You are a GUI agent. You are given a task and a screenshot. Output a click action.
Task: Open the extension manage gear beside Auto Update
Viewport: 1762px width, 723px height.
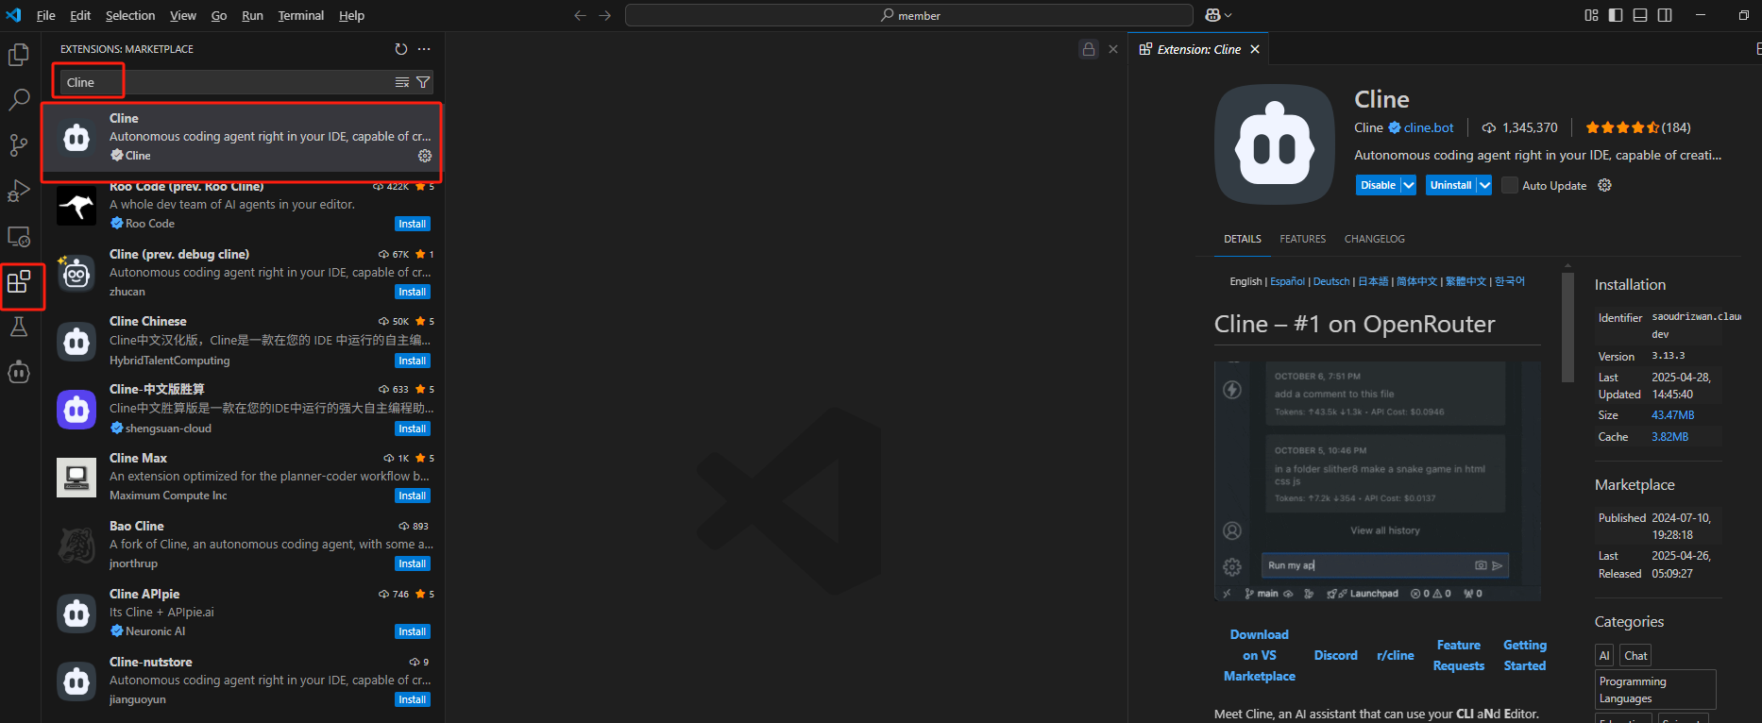pyautogui.click(x=1604, y=185)
